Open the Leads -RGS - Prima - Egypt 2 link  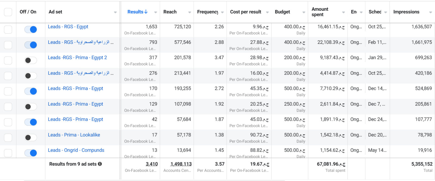pos(77,57)
